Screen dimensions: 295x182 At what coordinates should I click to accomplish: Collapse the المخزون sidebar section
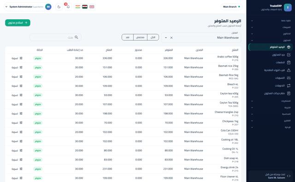point(271,40)
